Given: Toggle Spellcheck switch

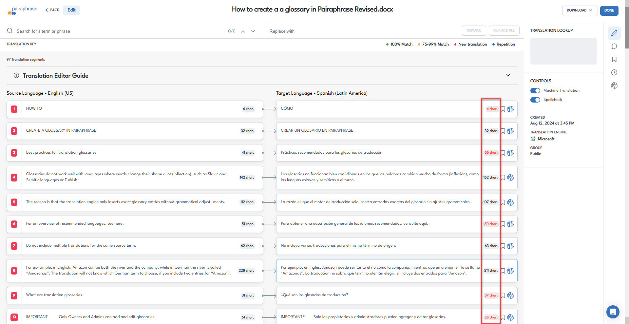Looking at the screenshot, I should pyautogui.click(x=535, y=100).
